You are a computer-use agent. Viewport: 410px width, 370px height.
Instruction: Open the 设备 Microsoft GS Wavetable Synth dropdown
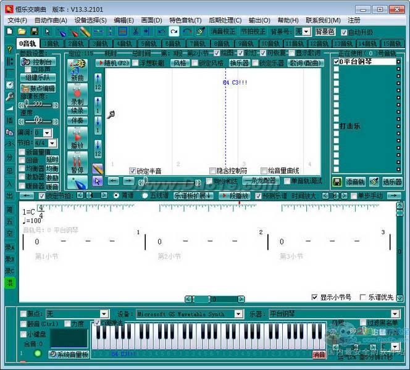point(238,314)
